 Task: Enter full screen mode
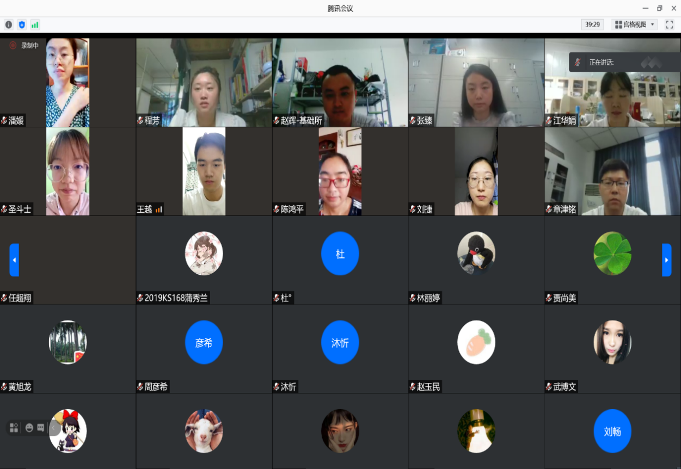pyautogui.click(x=670, y=24)
